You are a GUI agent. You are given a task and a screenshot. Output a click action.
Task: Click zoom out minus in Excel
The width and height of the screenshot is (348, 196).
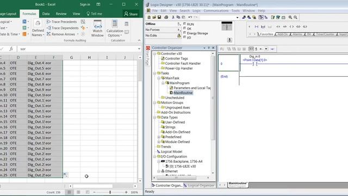point(94,192)
